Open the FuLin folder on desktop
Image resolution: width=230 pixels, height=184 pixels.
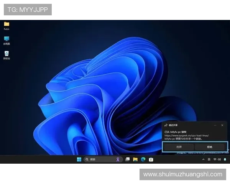coord(7,24)
